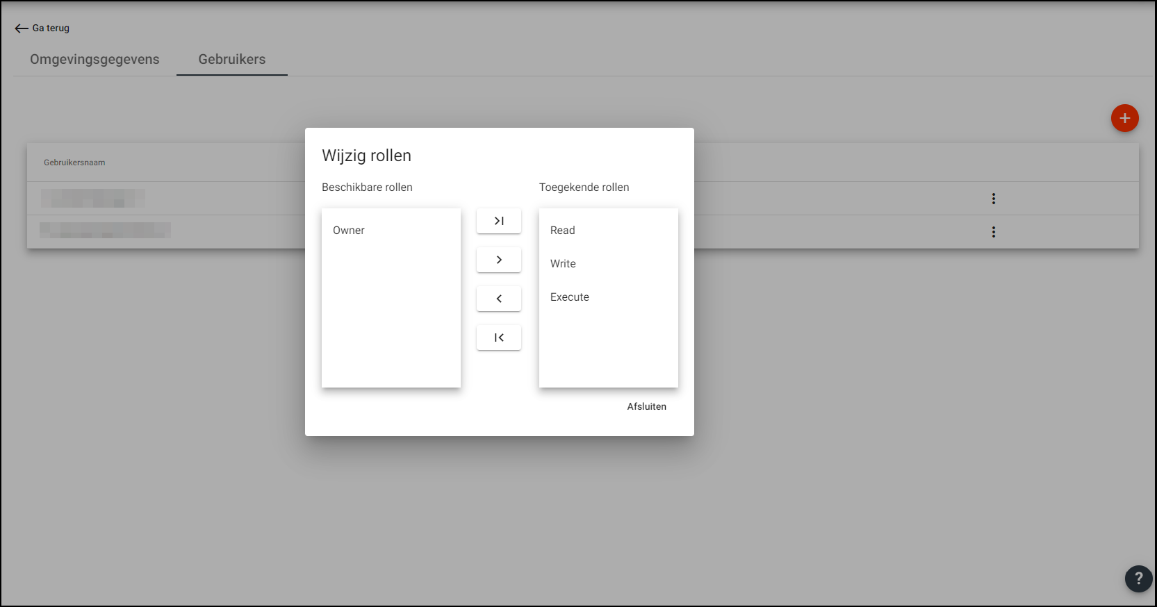Click the move-all-left arrow button

point(498,338)
